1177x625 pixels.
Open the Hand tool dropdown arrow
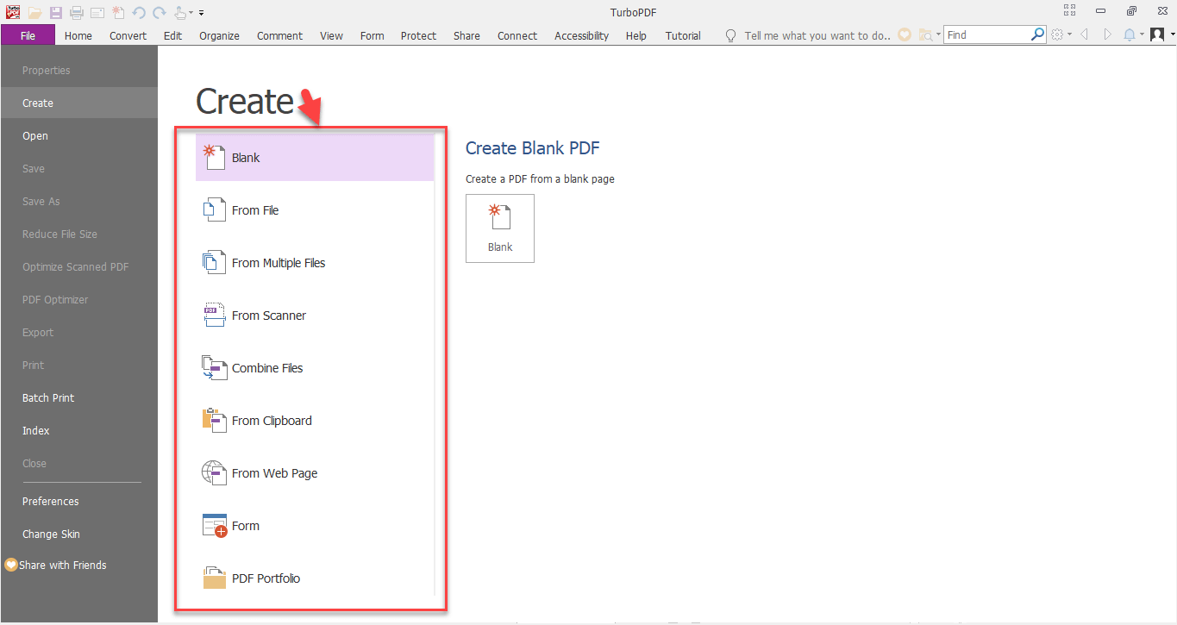point(192,12)
